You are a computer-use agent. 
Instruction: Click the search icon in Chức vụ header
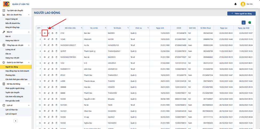[x=148, y=28]
